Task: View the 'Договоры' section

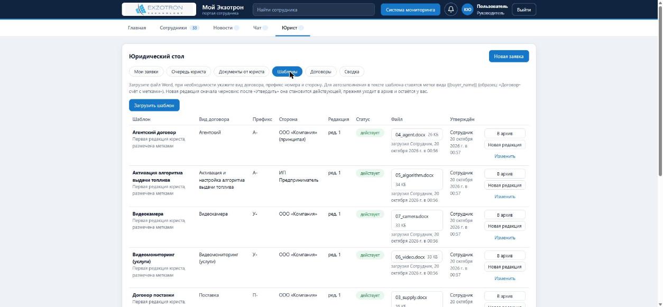Action: coord(320,72)
